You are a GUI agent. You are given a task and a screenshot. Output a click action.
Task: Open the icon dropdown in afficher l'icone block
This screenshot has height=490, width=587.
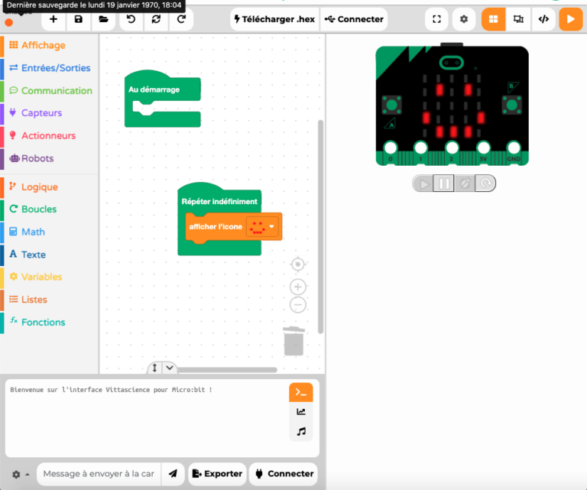point(271,227)
